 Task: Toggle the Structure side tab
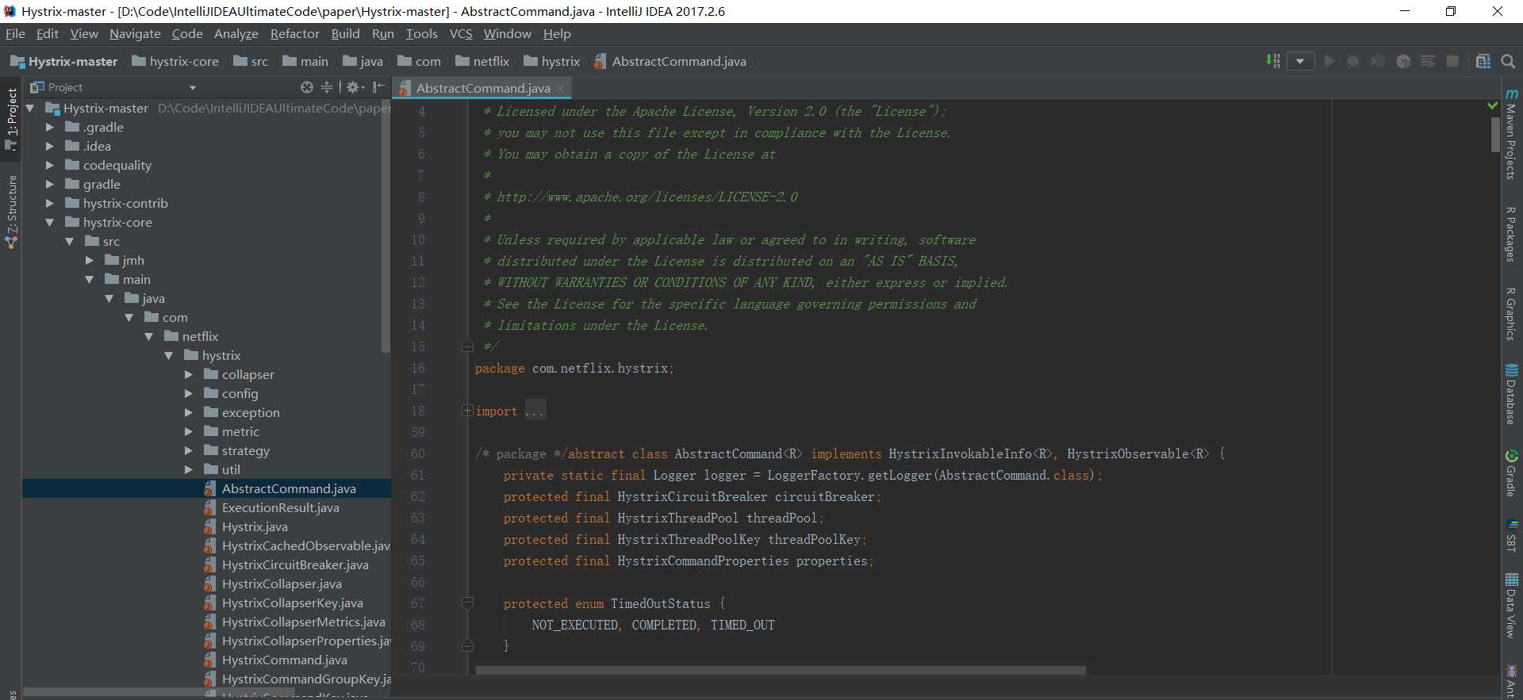pyautogui.click(x=11, y=211)
